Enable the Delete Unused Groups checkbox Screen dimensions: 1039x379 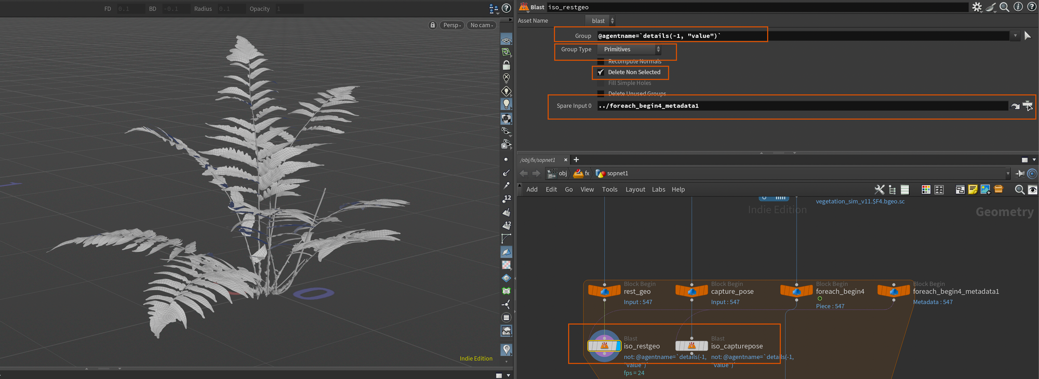(x=601, y=94)
